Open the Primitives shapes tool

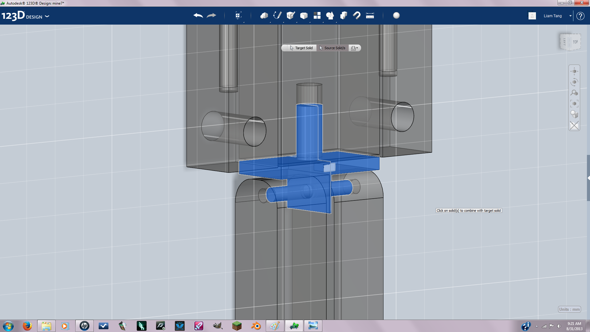(x=264, y=15)
